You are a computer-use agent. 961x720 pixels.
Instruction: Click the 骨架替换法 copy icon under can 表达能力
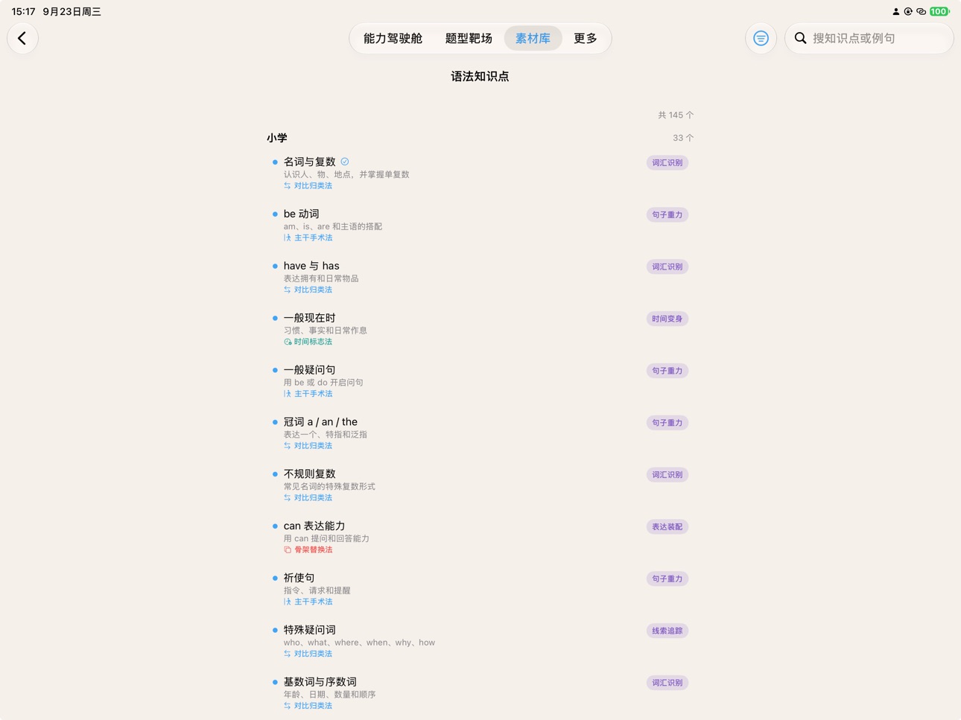(288, 549)
